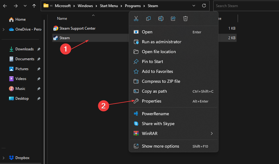Select the Steam Support Center shortcut
The height and width of the screenshot is (164, 279).
pos(77,28)
